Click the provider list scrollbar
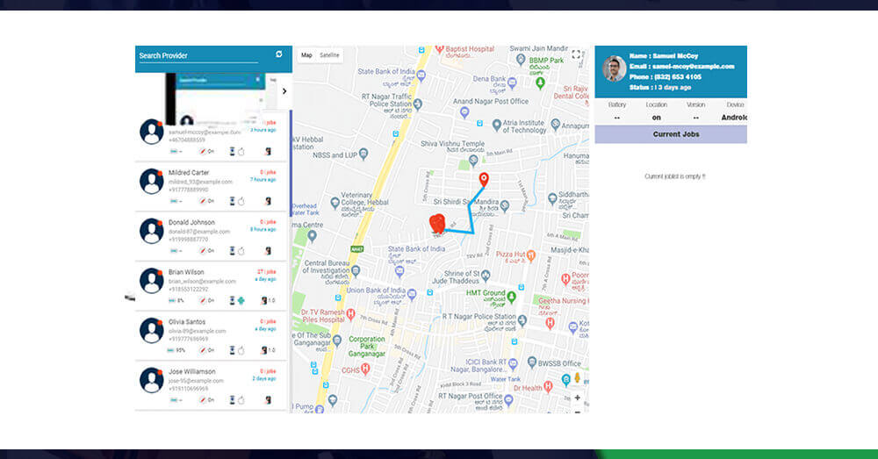The height and width of the screenshot is (459, 878). coord(291,163)
